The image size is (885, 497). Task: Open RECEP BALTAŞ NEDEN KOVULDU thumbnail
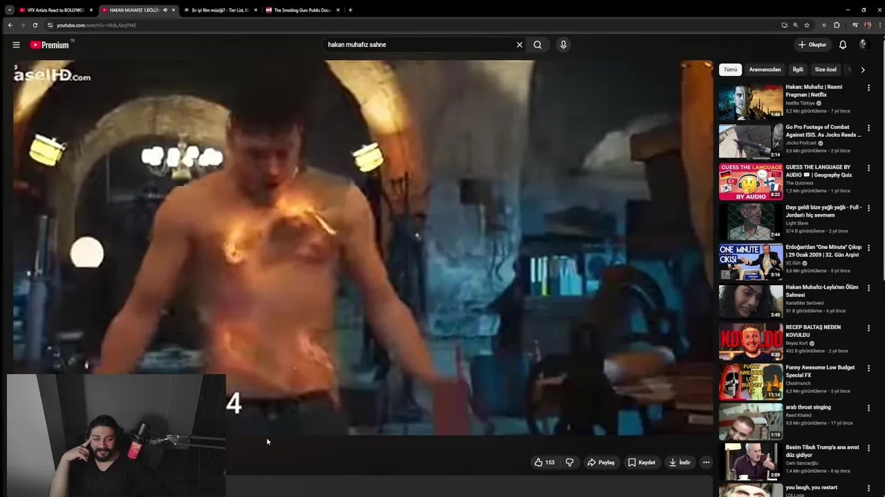pos(751,342)
